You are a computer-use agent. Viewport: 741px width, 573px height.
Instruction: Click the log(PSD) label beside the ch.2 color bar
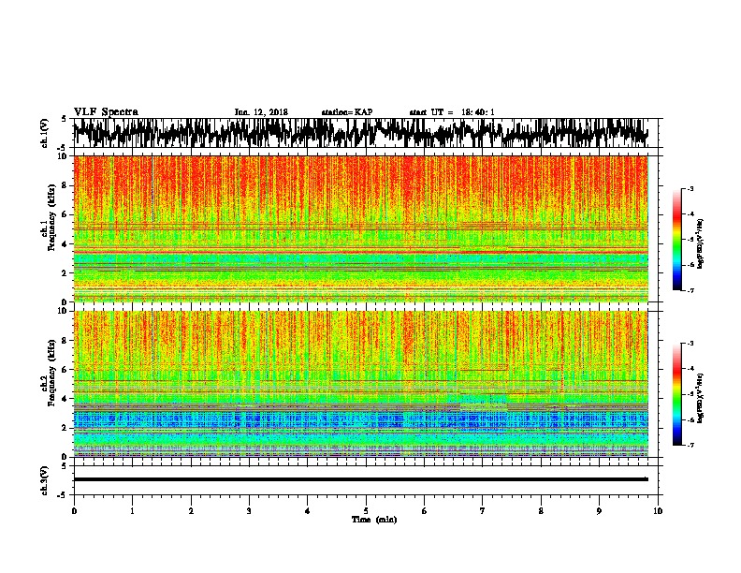click(x=700, y=398)
